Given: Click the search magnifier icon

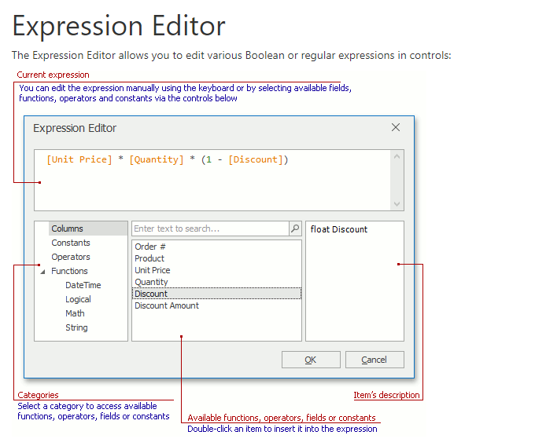Looking at the screenshot, I should pyautogui.click(x=295, y=228).
